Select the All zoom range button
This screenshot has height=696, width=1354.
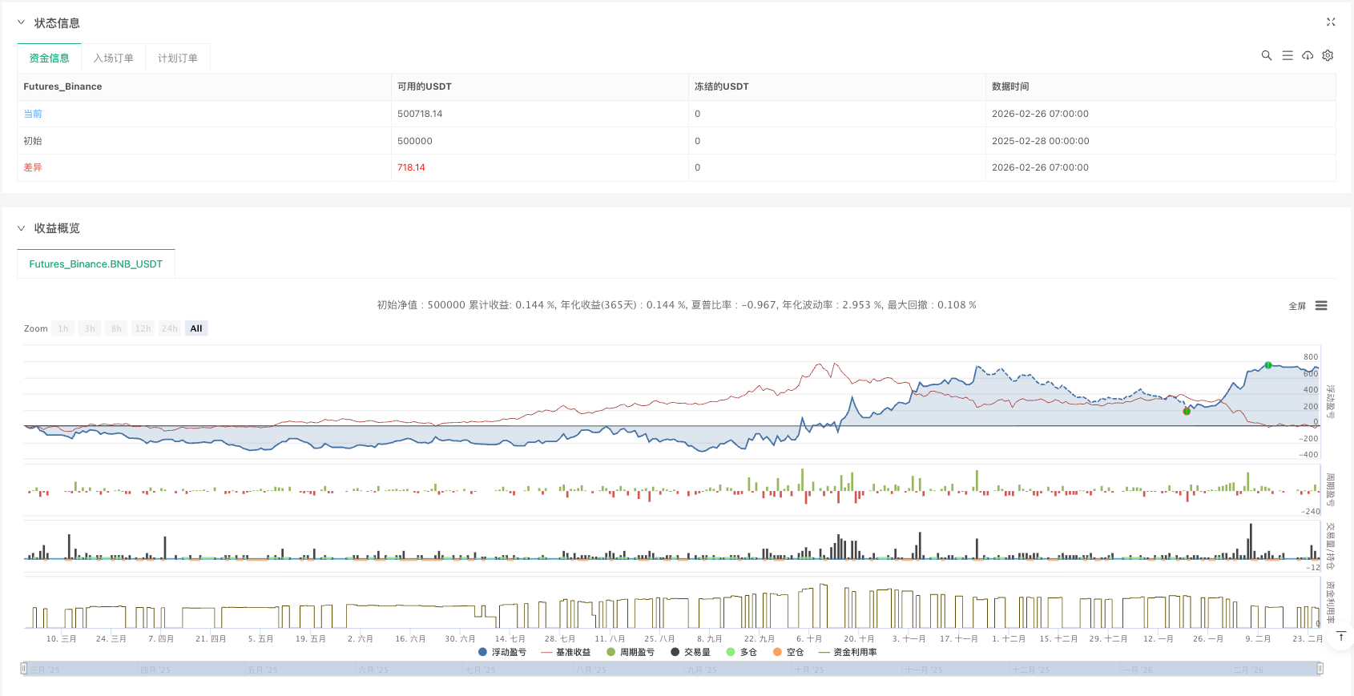point(196,328)
